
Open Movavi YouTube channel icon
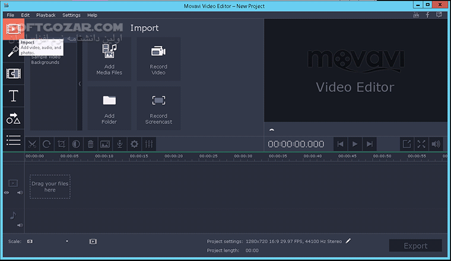click(416, 15)
